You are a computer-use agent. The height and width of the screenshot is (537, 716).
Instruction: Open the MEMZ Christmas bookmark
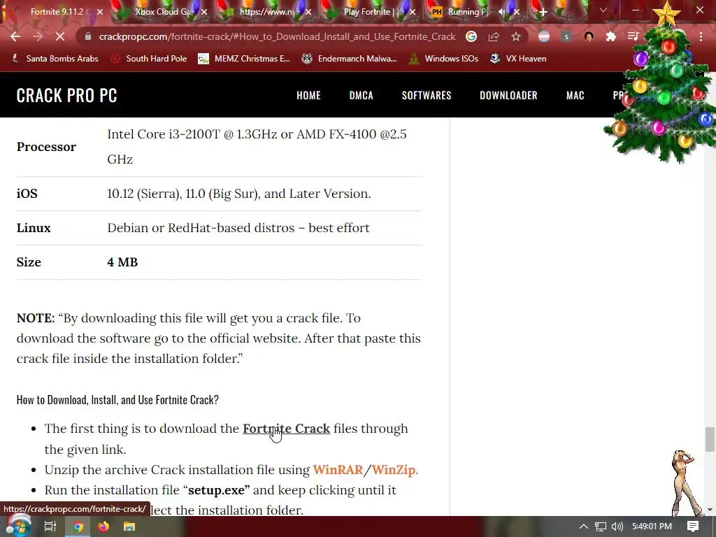click(x=244, y=59)
